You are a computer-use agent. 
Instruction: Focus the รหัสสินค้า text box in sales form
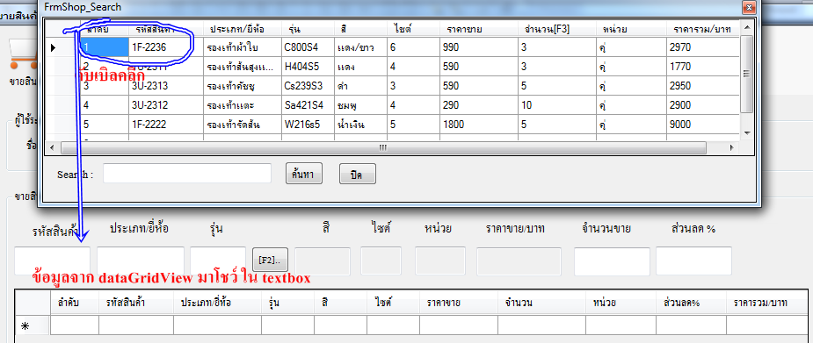(53, 261)
